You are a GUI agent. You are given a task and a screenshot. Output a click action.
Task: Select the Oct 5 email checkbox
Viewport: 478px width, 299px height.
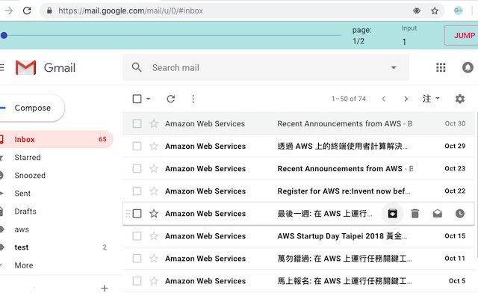[137, 281]
